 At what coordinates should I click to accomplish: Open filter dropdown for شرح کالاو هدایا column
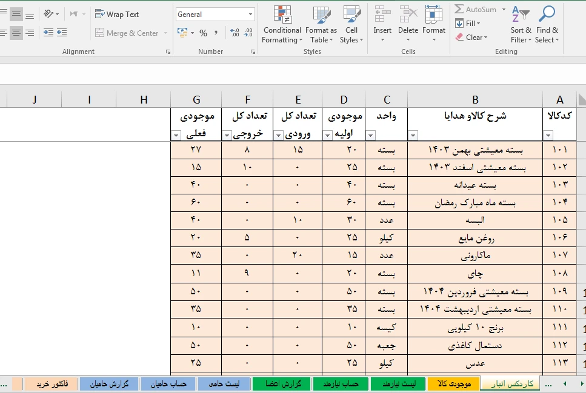coord(413,136)
